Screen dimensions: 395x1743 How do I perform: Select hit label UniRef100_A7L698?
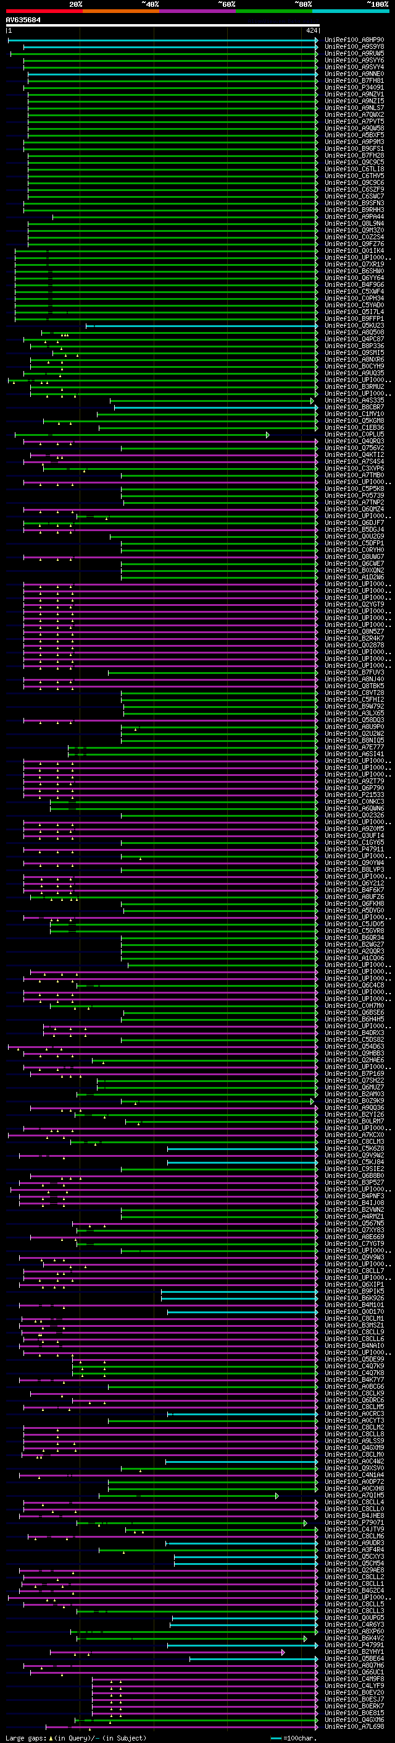[x=354, y=1726]
